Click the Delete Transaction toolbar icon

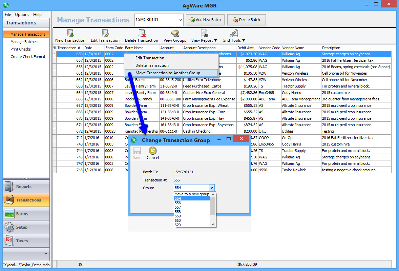142,34
